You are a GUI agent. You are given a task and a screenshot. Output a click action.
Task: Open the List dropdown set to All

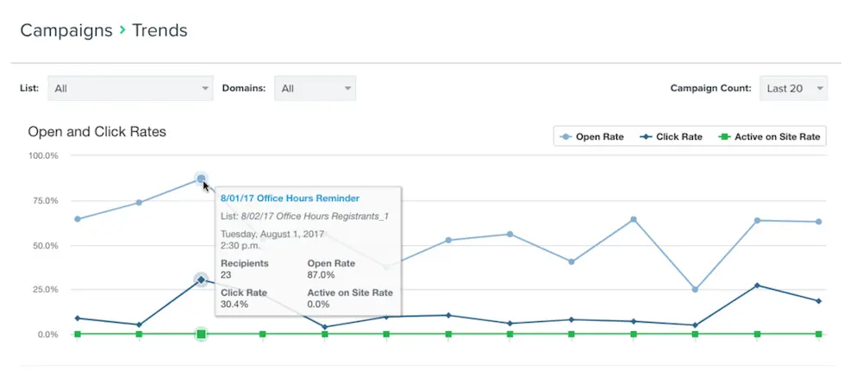pos(130,88)
